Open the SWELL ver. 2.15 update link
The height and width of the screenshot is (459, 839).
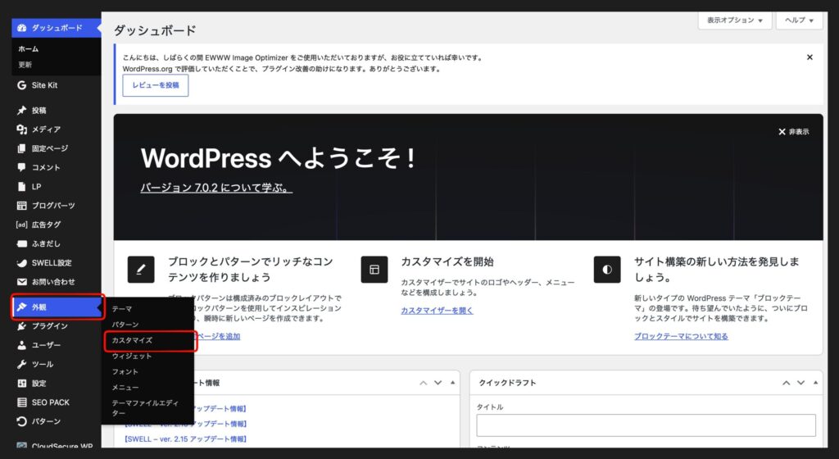coord(186,439)
